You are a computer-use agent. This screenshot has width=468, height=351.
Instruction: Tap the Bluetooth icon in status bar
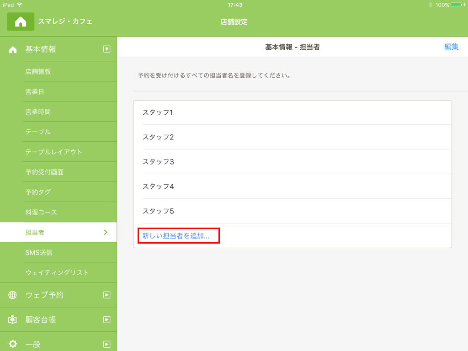[x=431, y=5]
